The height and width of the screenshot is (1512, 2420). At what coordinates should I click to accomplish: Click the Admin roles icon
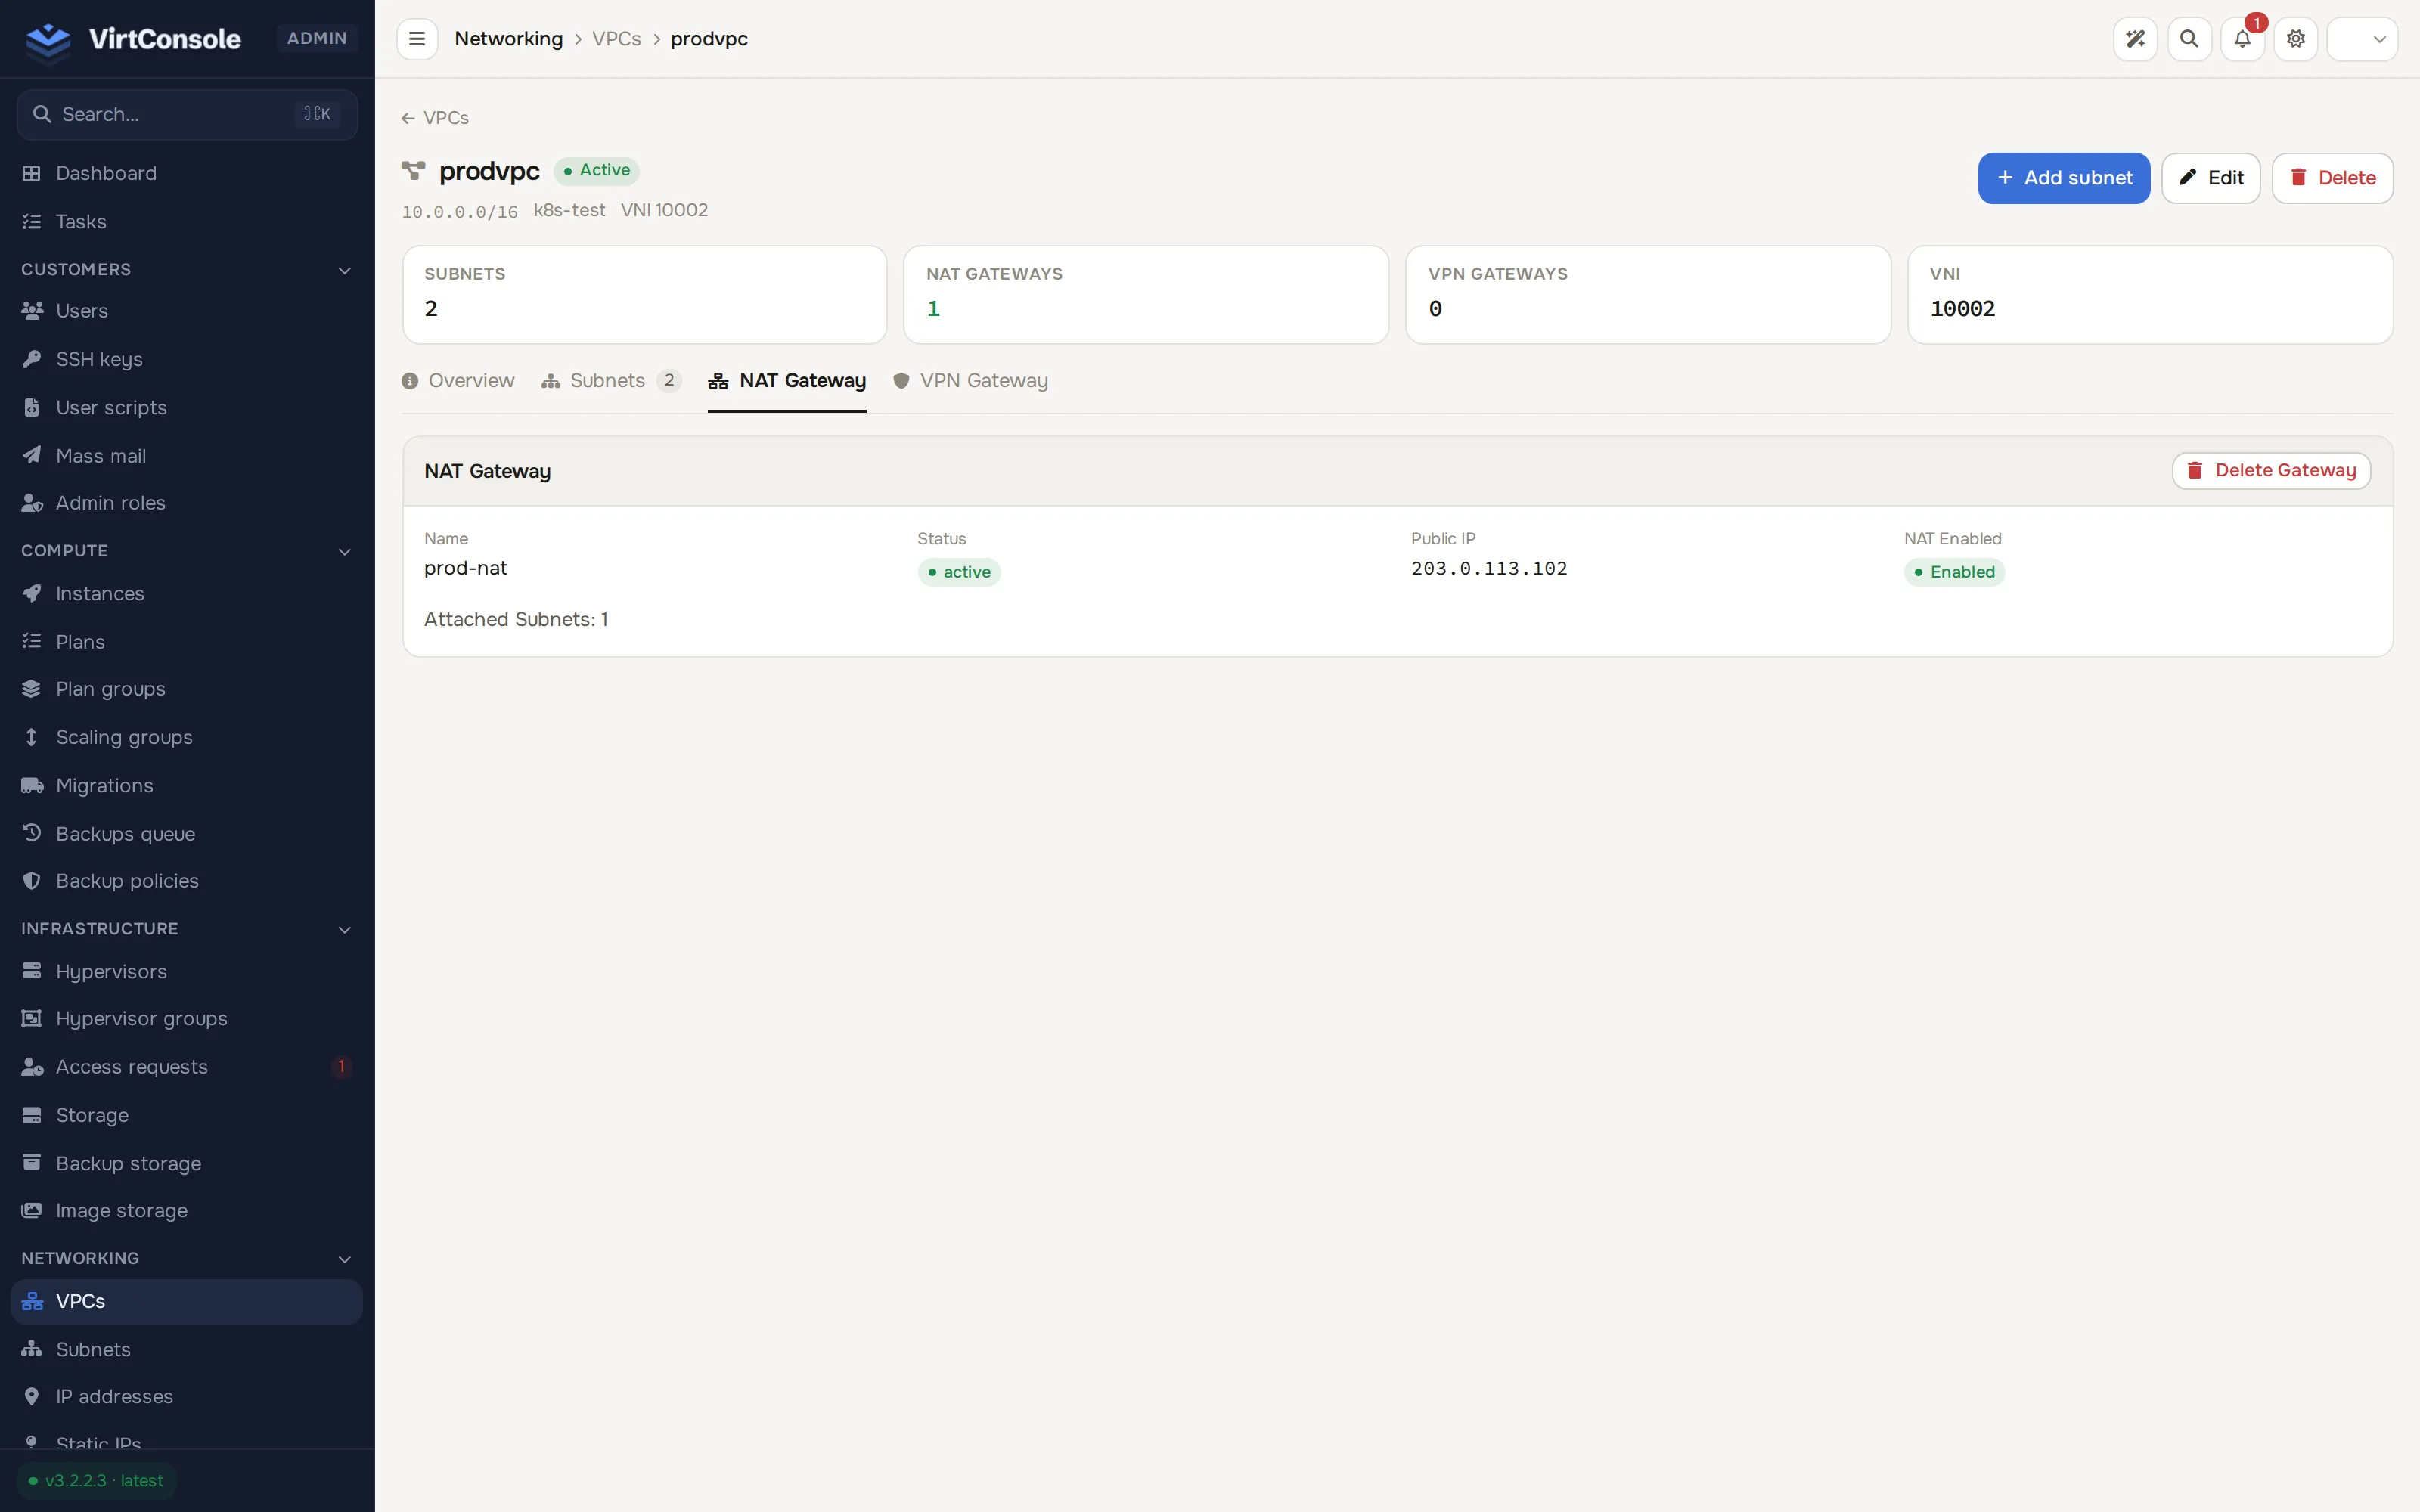tap(32, 503)
